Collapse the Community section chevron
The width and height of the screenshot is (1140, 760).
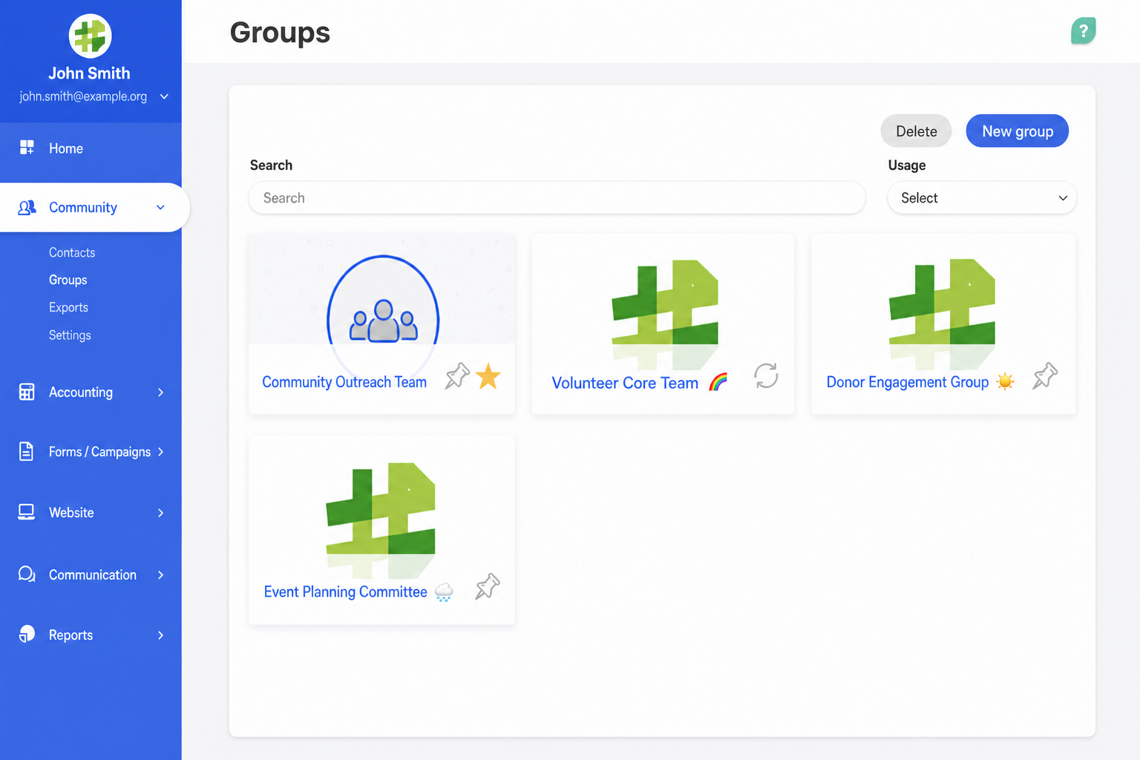click(x=160, y=208)
